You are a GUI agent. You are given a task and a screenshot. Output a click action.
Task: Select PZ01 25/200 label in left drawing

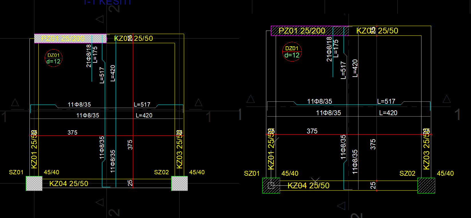pos(63,38)
